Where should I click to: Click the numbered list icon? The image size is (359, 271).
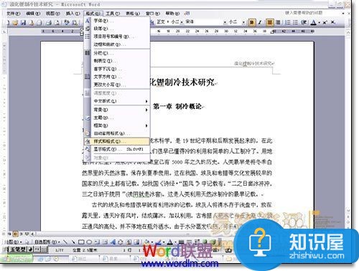(288, 22)
